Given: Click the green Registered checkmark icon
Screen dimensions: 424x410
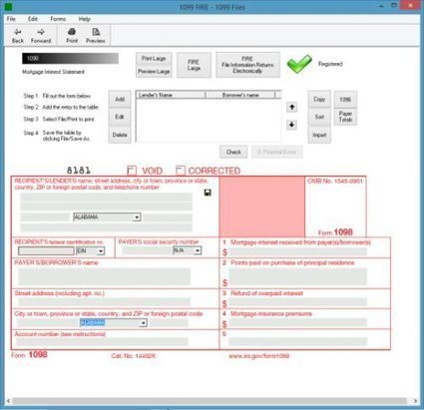Looking at the screenshot, I should click(299, 64).
